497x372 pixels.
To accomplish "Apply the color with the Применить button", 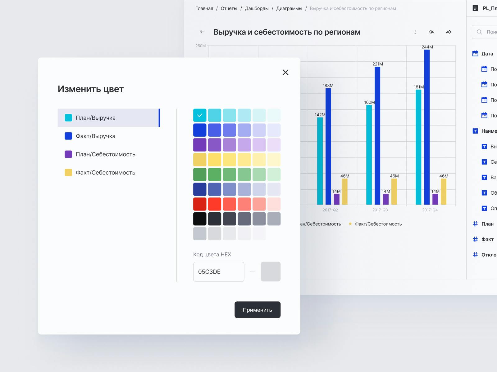I will [x=258, y=310].
